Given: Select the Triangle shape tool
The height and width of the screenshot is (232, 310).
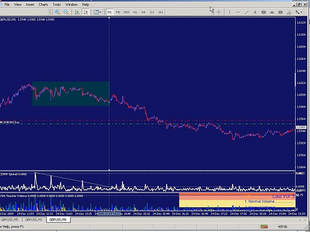Looking at the screenshot, I should 272,12.
